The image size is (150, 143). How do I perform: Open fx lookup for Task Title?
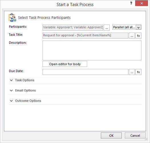coord(138,36)
